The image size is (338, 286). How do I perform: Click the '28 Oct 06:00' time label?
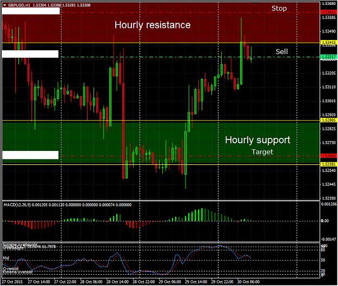point(91,282)
